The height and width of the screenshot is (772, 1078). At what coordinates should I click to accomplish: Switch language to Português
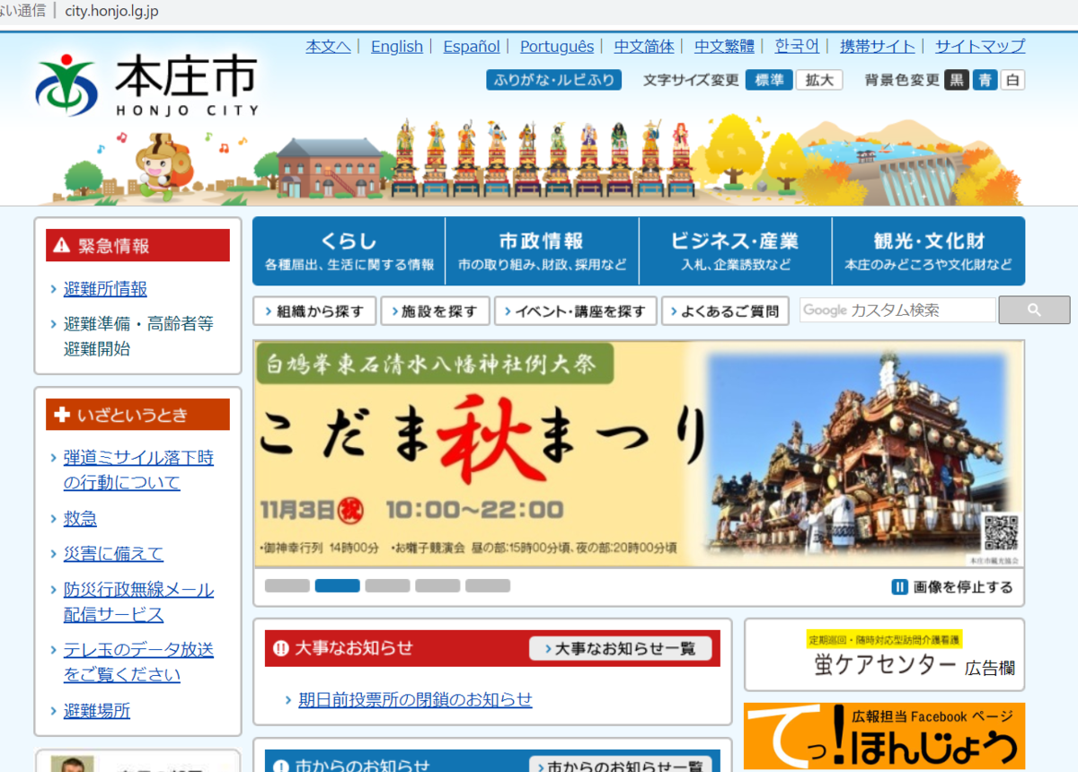557,47
